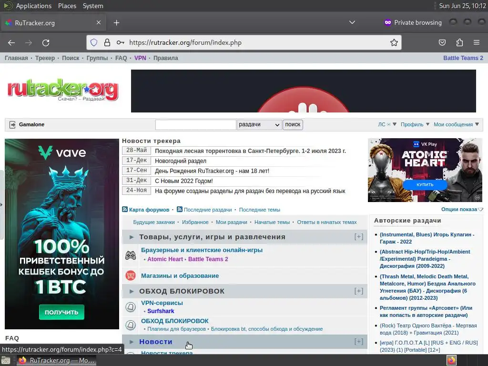The width and height of the screenshot is (488, 366).
Task: Open Правила in the top nav
Action: point(165,58)
